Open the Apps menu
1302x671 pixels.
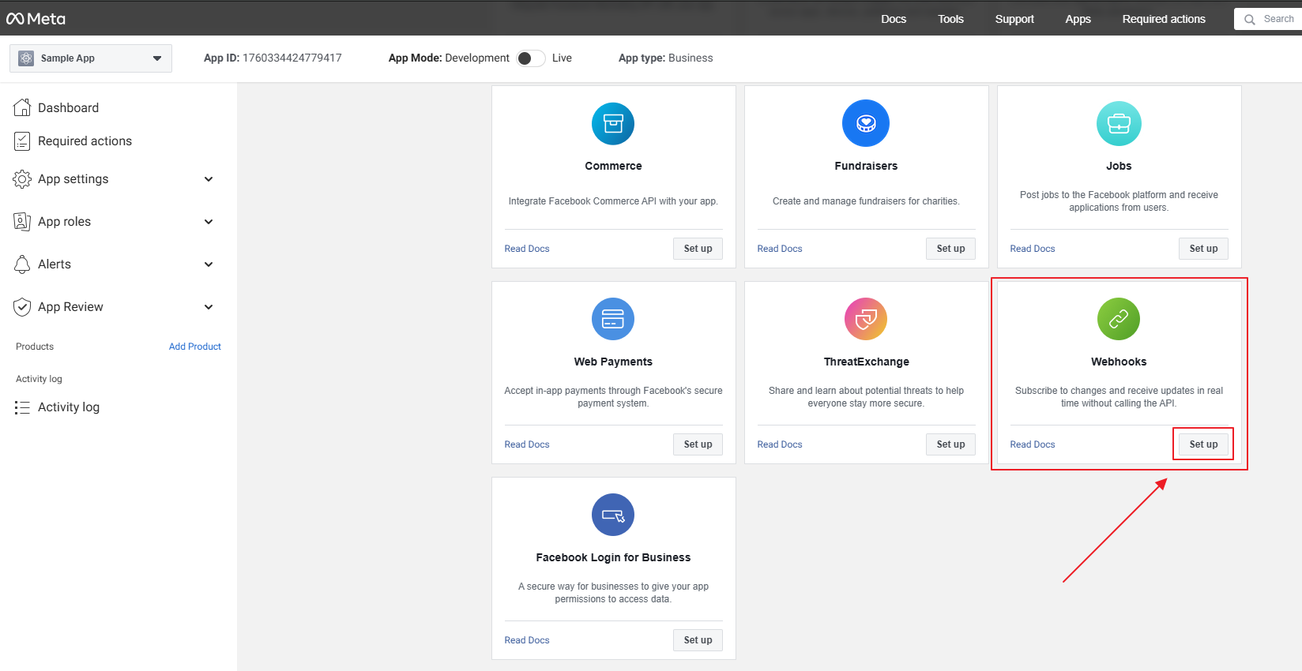pos(1078,19)
